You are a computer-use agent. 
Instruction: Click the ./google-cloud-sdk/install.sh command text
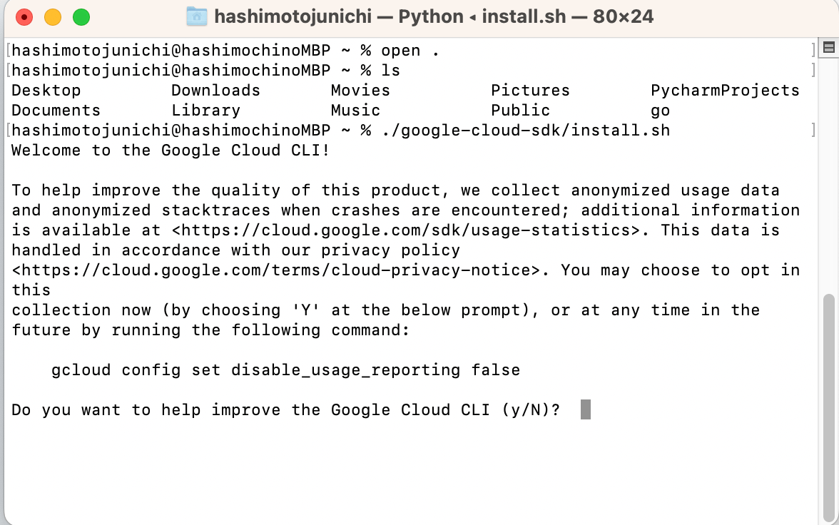525,131
